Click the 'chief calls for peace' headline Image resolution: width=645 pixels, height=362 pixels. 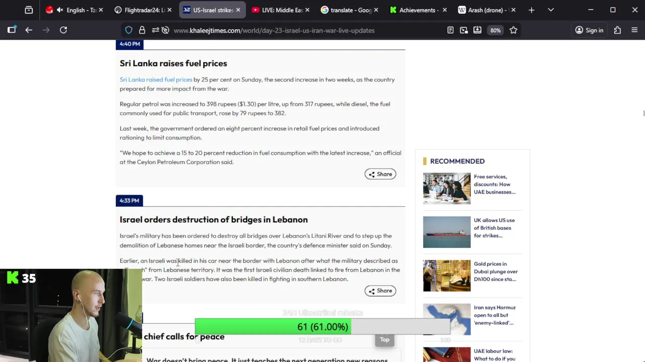click(x=184, y=336)
